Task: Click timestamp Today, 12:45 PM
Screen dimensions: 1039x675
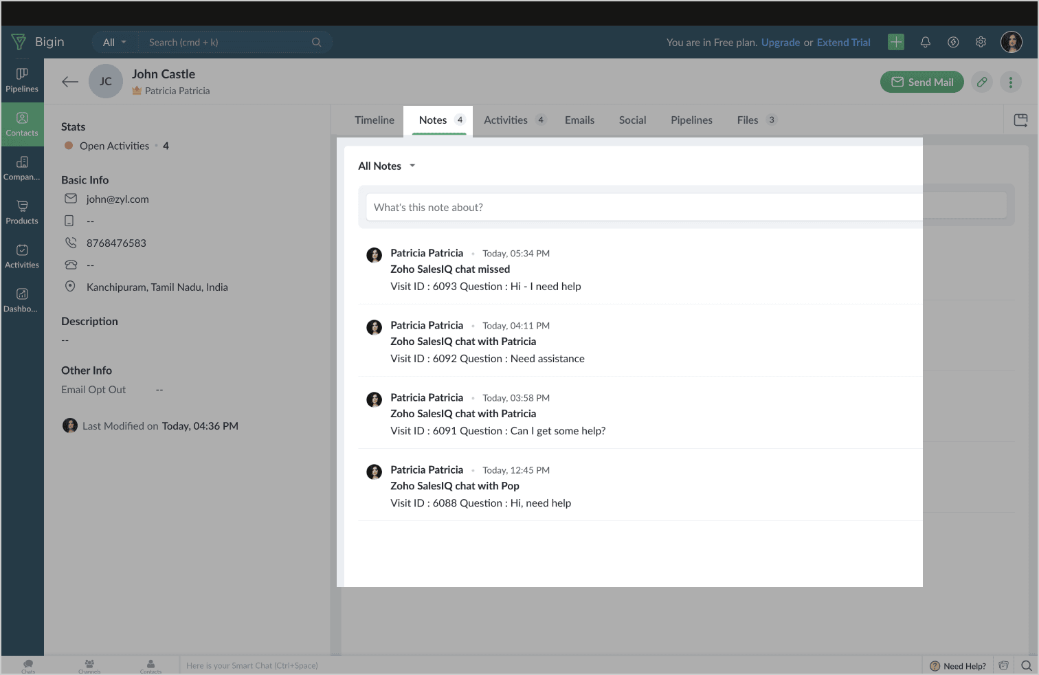Action: 516,469
